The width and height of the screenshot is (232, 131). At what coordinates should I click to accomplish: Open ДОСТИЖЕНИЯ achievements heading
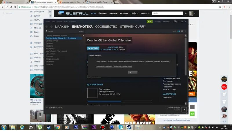(95, 84)
